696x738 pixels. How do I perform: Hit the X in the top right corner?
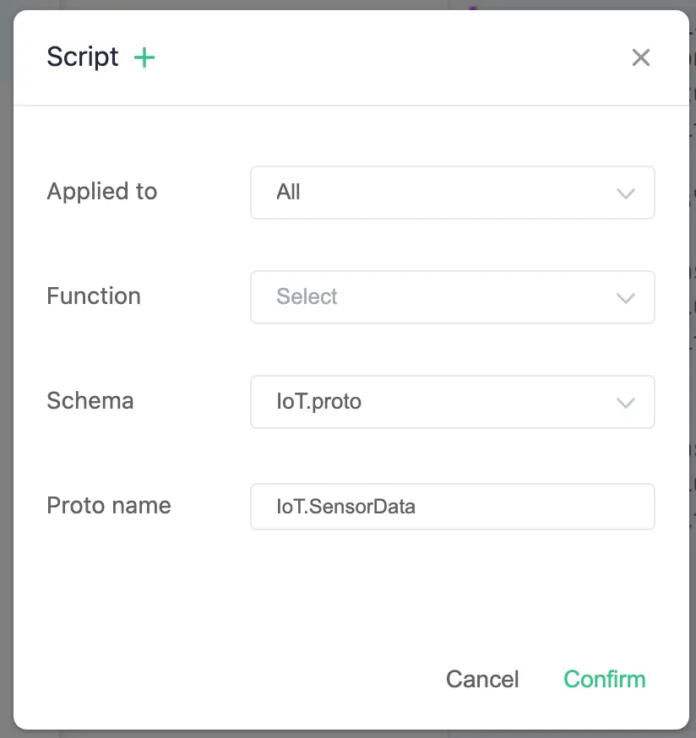click(641, 57)
